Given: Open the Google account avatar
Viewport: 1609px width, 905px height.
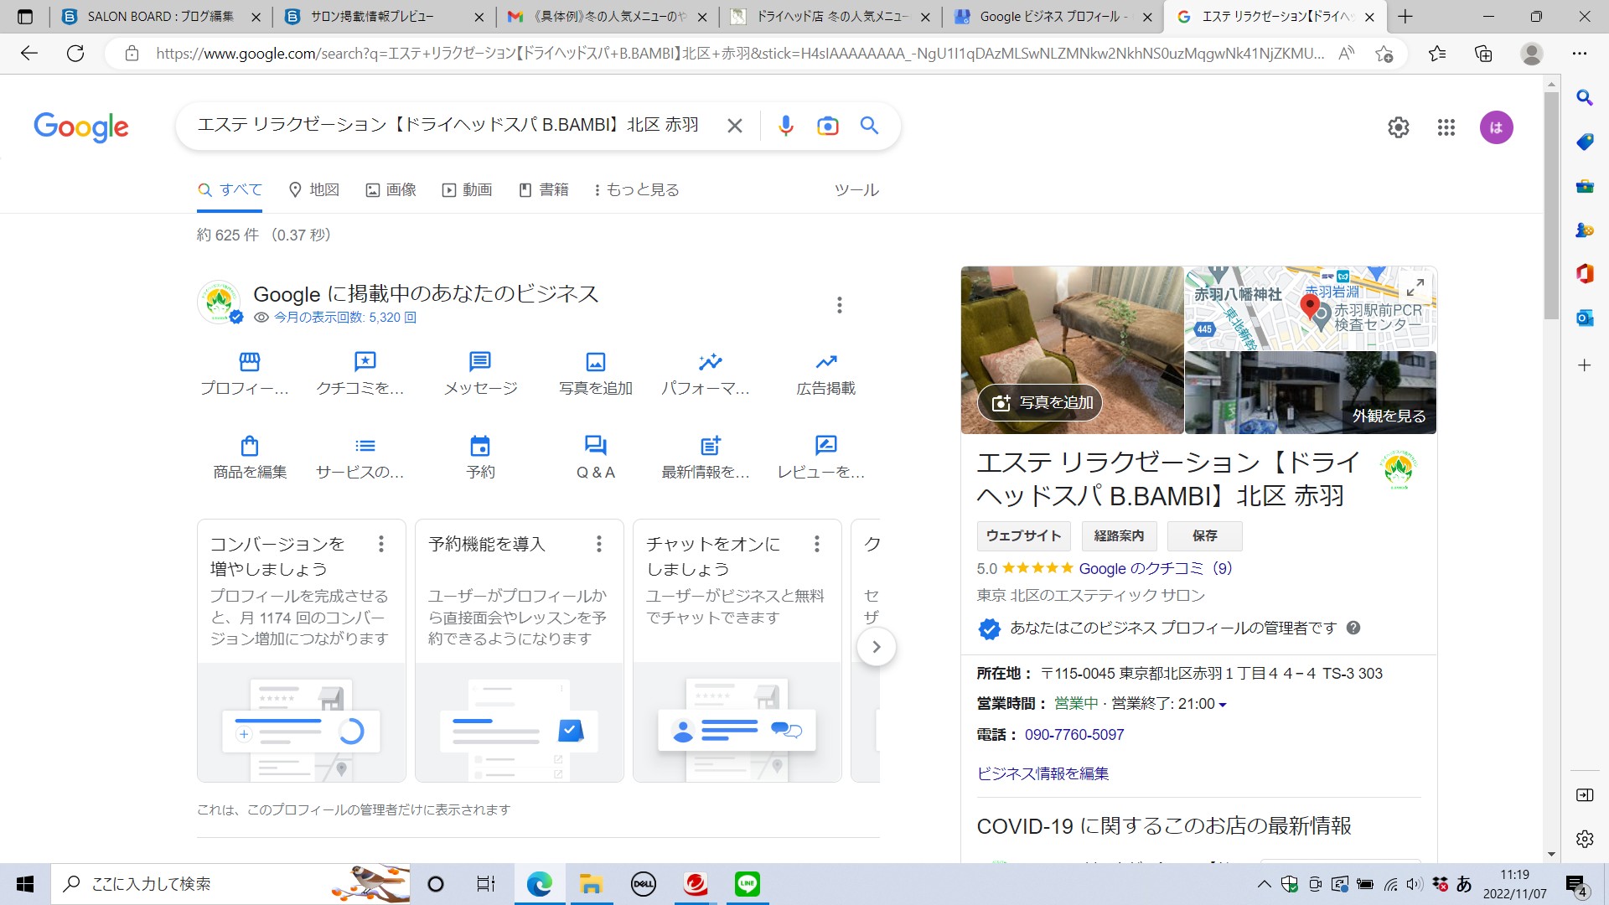Looking at the screenshot, I should (x=1496, y=127).
